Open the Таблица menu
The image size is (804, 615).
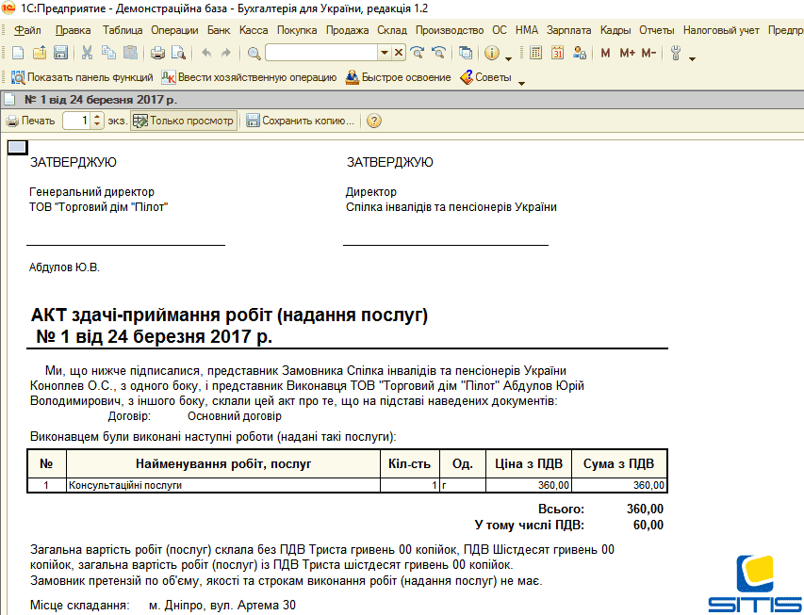122,30
